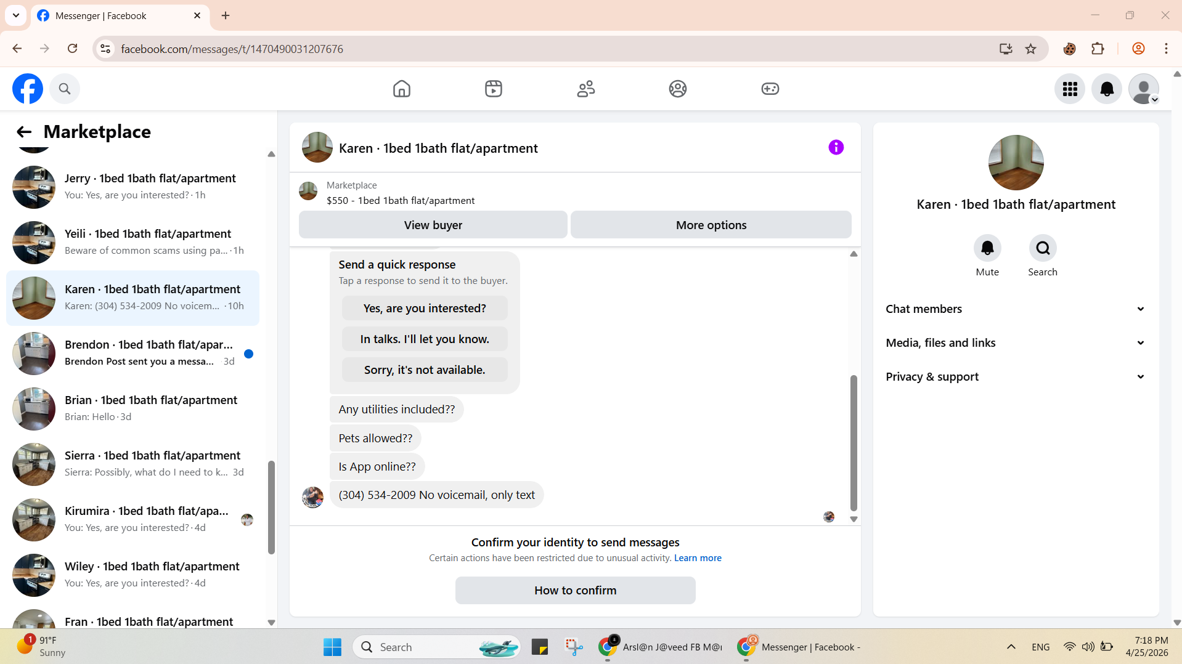Open Wiley's apartment conversation

[x=132, y=575]
